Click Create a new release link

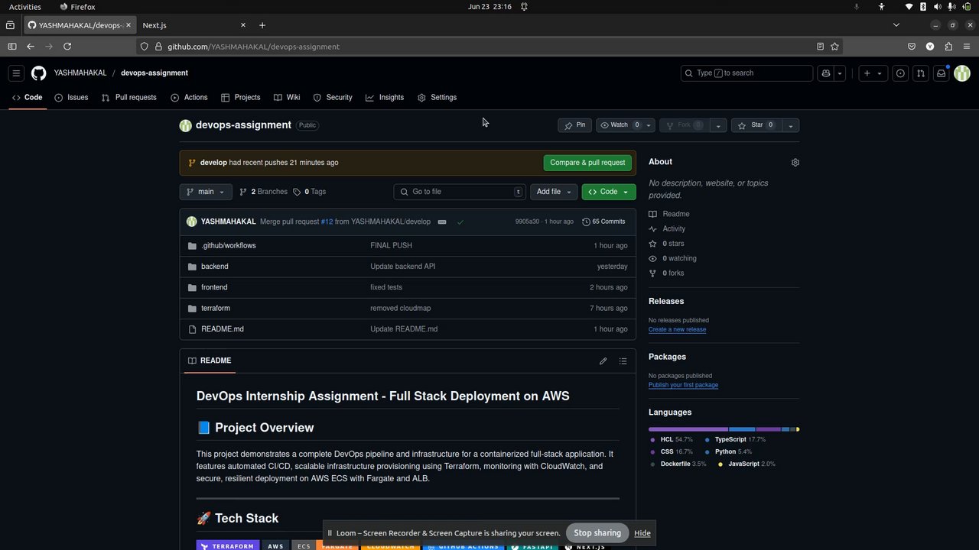click(x=677, y=329)
